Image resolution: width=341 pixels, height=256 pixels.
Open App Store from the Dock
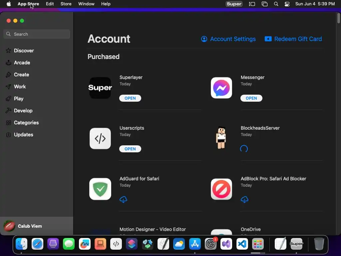pos(195,244)
